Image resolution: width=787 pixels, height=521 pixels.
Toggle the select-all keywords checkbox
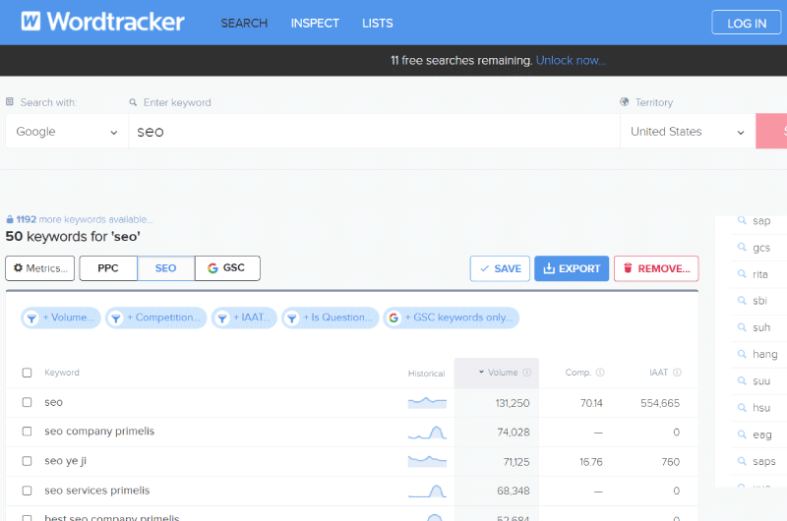coord(28,373)
